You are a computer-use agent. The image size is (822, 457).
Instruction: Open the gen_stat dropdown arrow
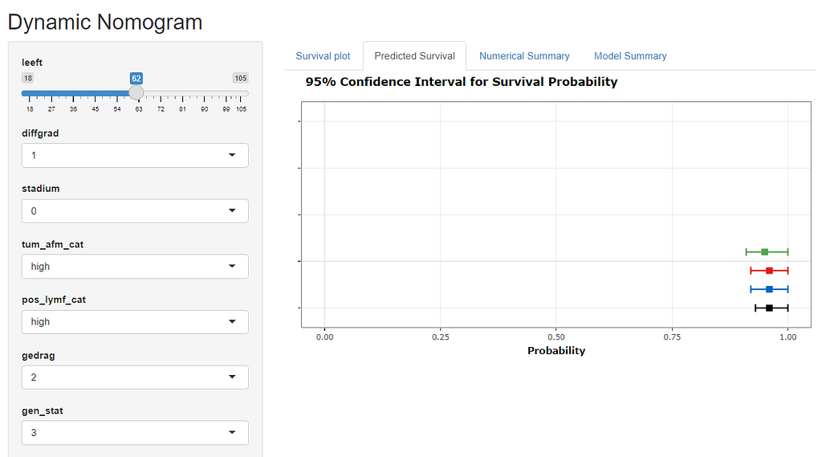(x=232, y=432)
